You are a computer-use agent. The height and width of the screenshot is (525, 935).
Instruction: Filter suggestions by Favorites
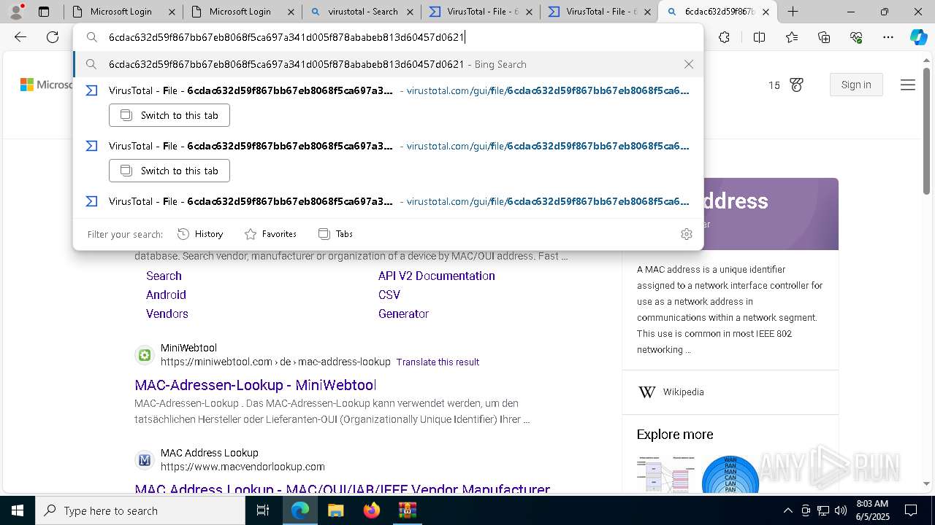(270, 234)
